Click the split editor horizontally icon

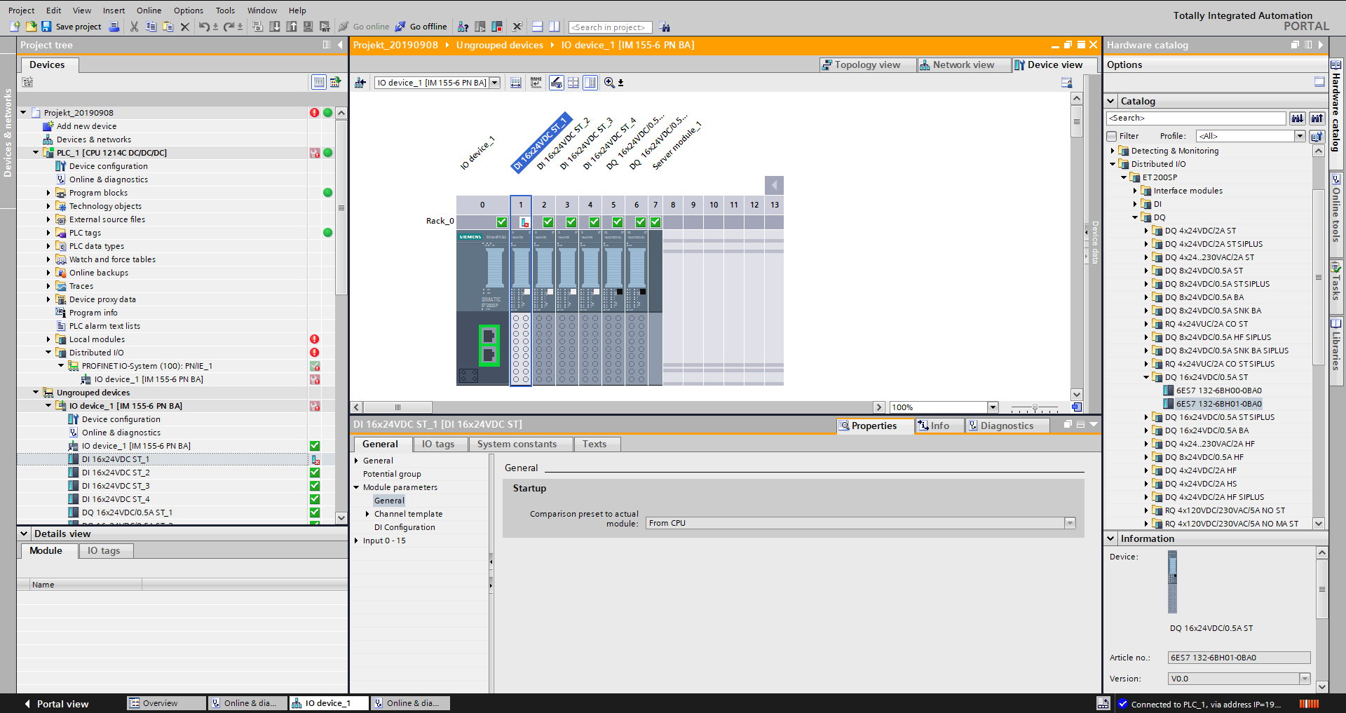pyautogui.click(x=538, y=27)
